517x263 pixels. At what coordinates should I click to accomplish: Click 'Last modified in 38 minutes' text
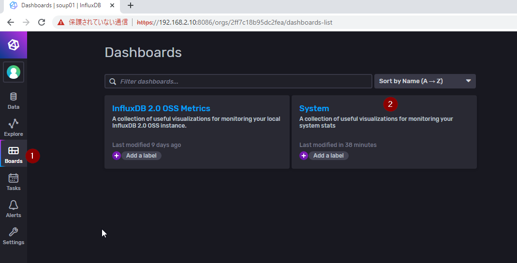[338, 145]
